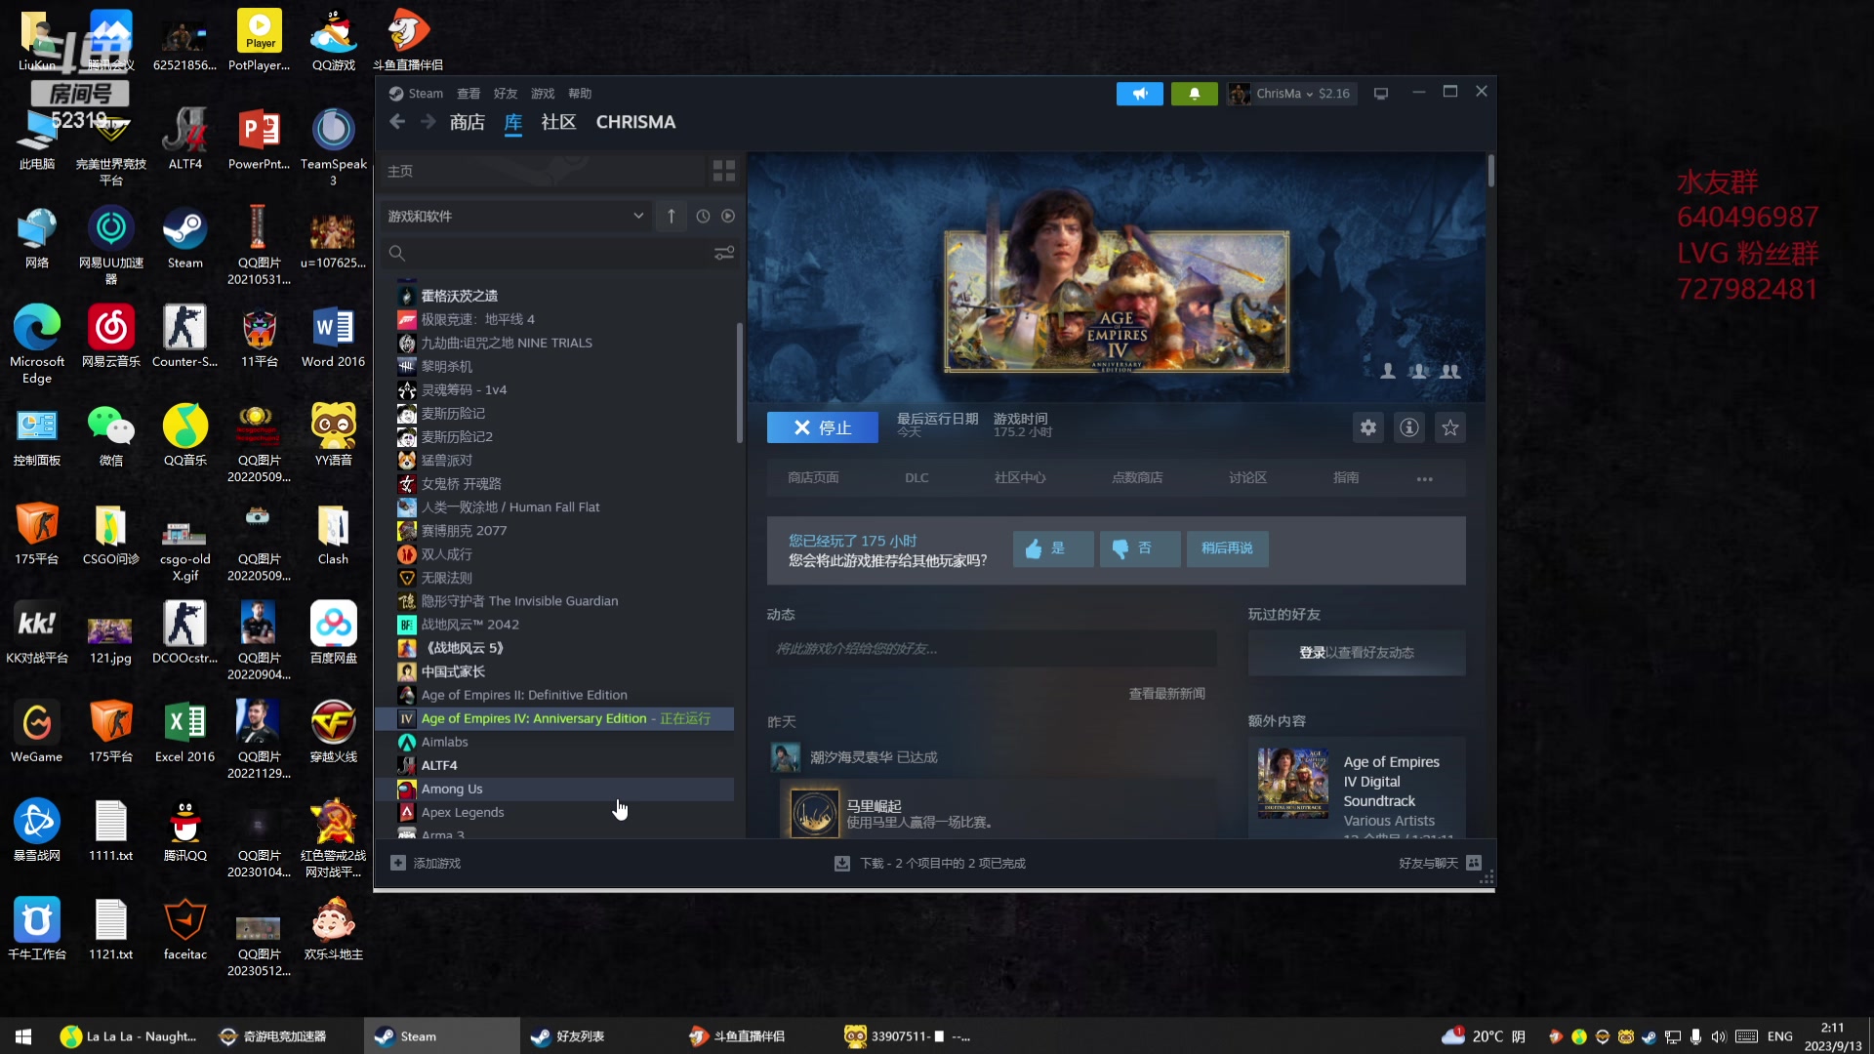The width and height of the screenshot is (1874, 1054).
Task: Add game to favorites with star icon
Action: click(x=1450, y=427)
